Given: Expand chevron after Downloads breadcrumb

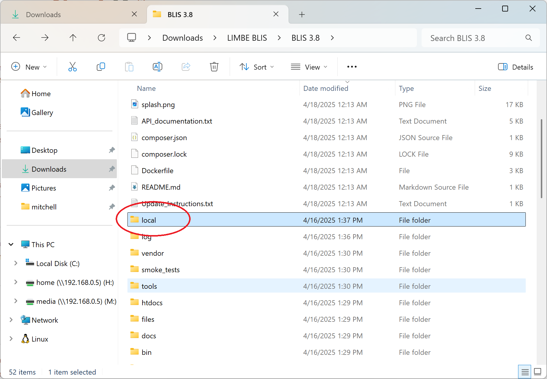Looking at the screenshot, I should click(215, 38).
